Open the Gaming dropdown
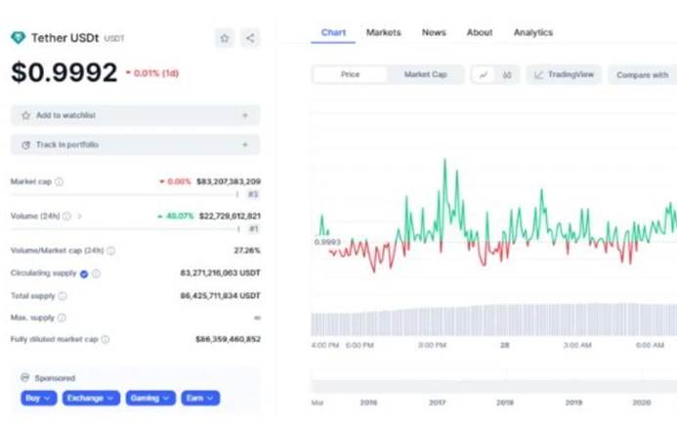 tap(150, 398)
